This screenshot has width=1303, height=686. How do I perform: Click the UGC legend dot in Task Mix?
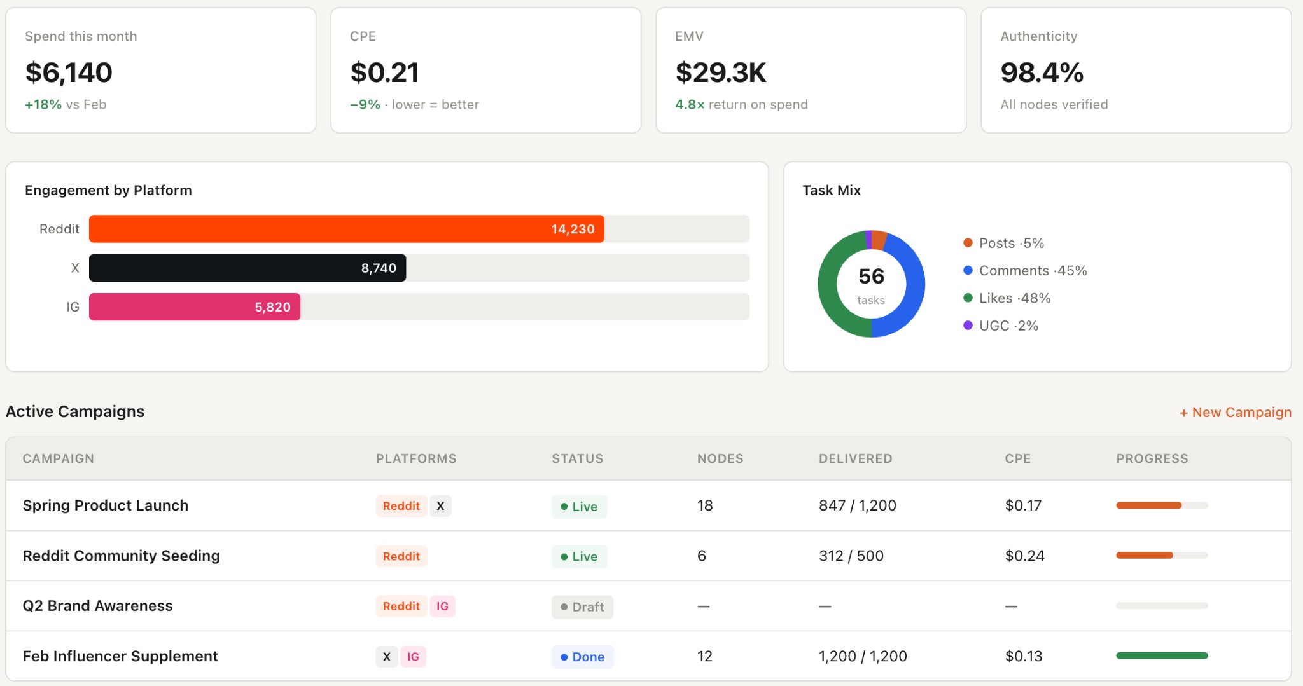click(x=968, y=326)
